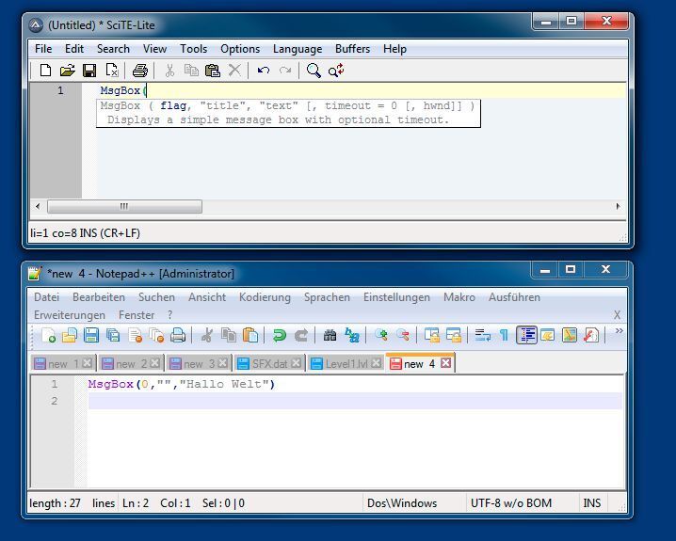Toggle word wrap in Notepad++ toolbar
The height and width of the screenshot is (541, 676).
tap(482, 335)
